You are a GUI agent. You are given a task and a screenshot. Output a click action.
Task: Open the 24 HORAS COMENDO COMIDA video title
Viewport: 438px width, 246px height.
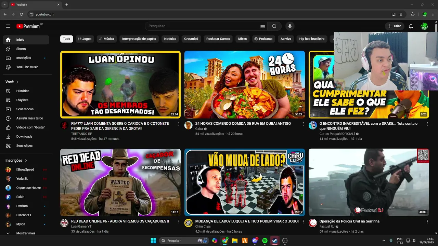[243, 124]
